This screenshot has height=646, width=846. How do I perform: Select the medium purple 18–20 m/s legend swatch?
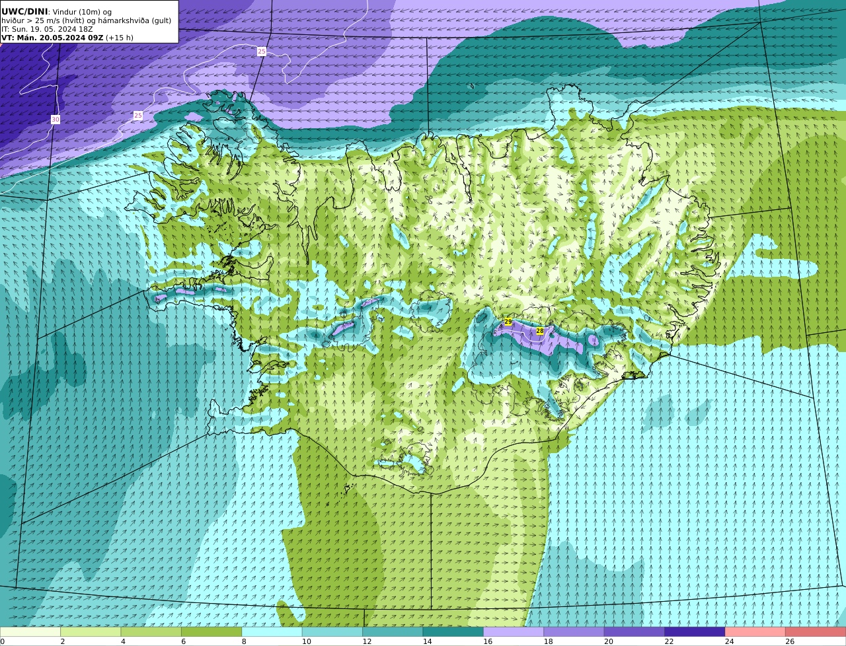[574, 632]
